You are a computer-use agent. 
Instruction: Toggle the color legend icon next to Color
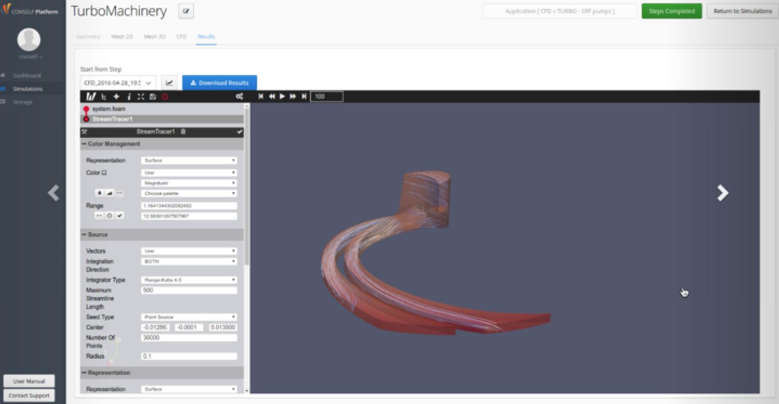tap(104, 173)
